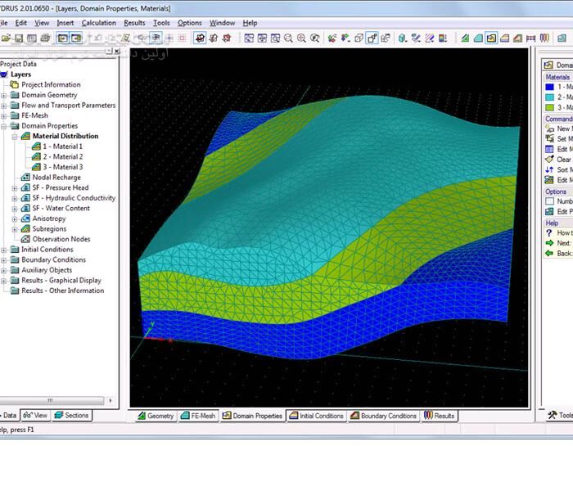Click the zoom-in magnifier toolbar icon
573x491 pixels.
(302, 38)
